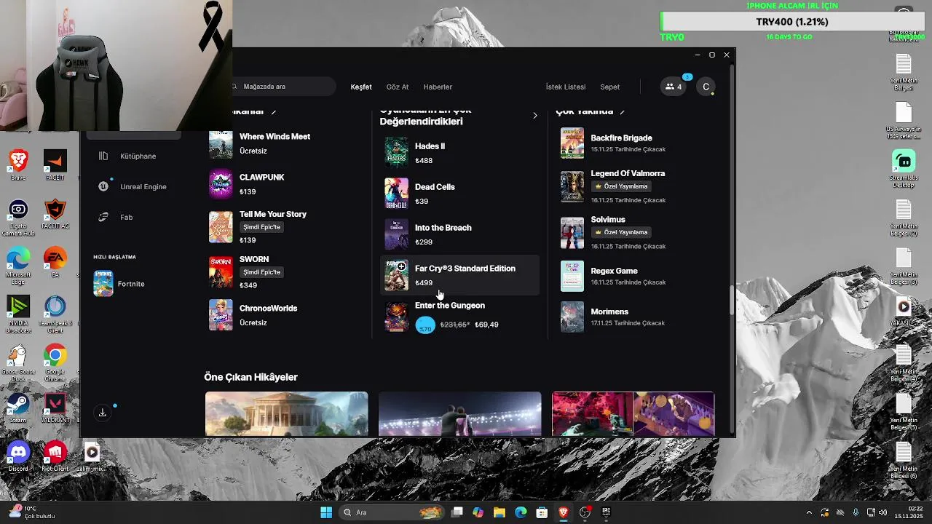This screenshot has width=932, height=524.
Task: Open EA desktop shortcut
Action: point(55,262)
